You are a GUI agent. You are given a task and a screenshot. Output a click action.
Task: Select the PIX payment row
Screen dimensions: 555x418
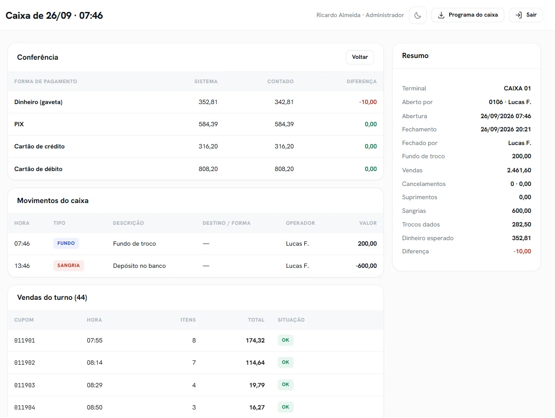tap(196, 124)
